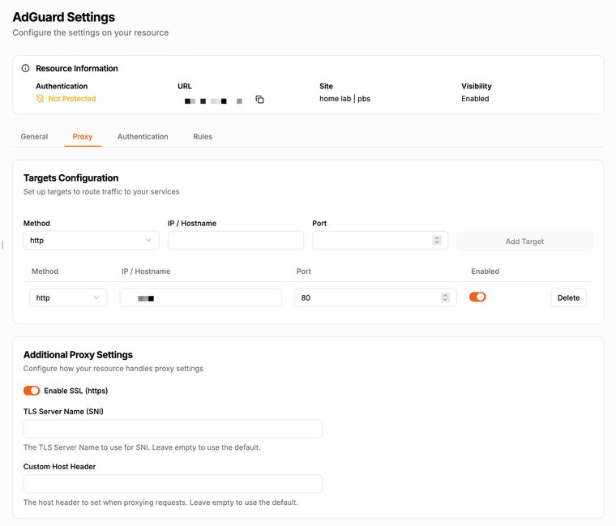This screenshot has height=526, width=616.
Task: Select the Proxy tab
Action: tap(83, 137)
